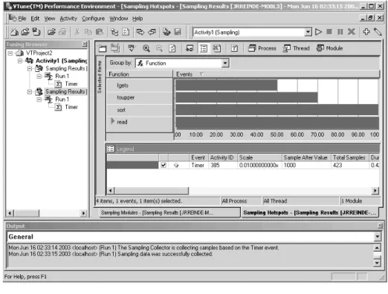Click the Function column header

coord(140,74)
